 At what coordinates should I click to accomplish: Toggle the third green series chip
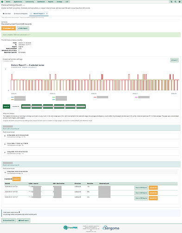click(x=48, y=106)
